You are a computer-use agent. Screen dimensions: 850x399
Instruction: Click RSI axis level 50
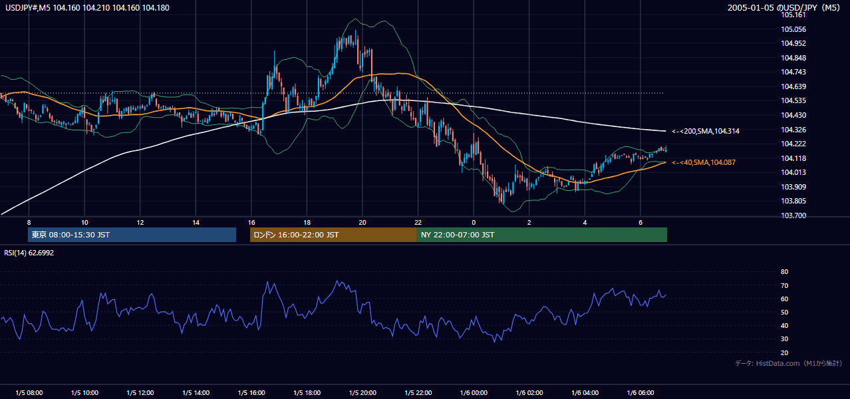pyautogui.click(x=784, y=312)
